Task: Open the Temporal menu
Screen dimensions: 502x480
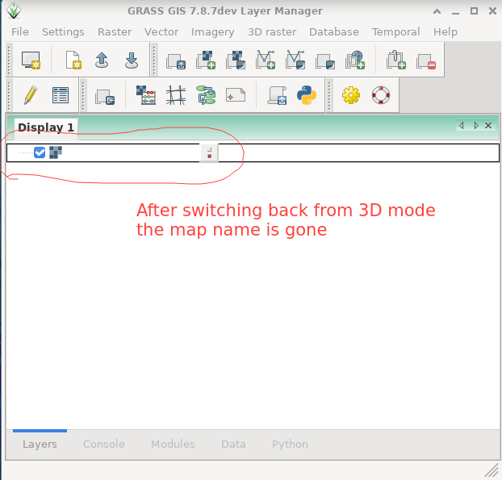Action: (395, 31)
